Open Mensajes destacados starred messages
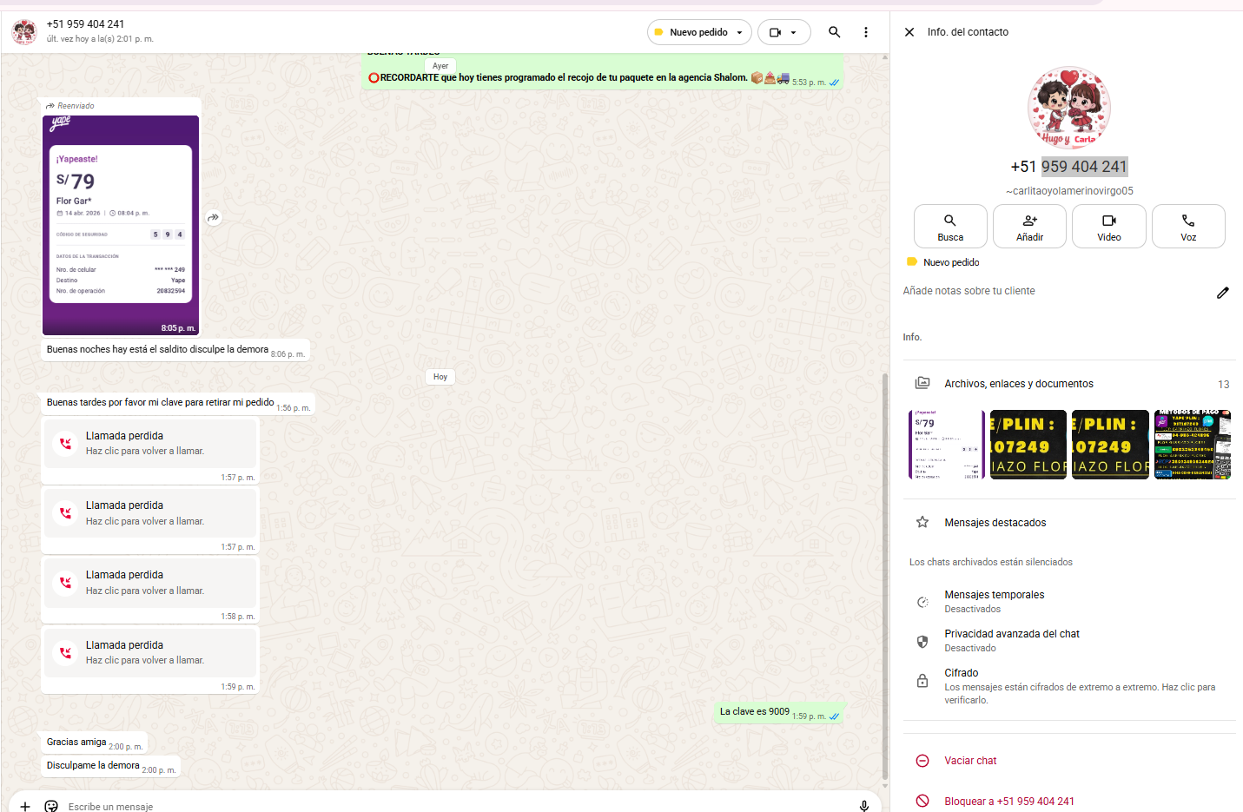The width and height of the screenshot is (1243, 812). (995, 523)
